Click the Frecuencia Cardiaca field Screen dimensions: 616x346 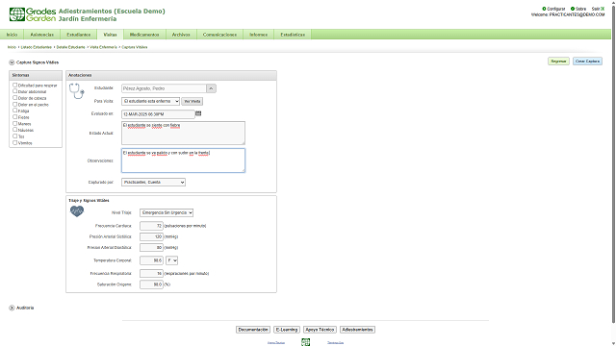coord(151,226)
